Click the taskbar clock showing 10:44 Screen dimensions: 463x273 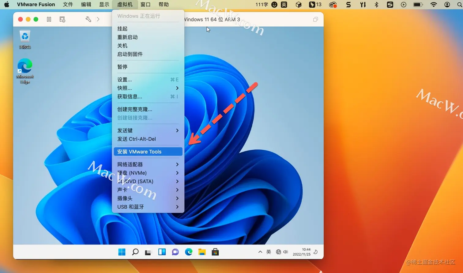point(302,252)
